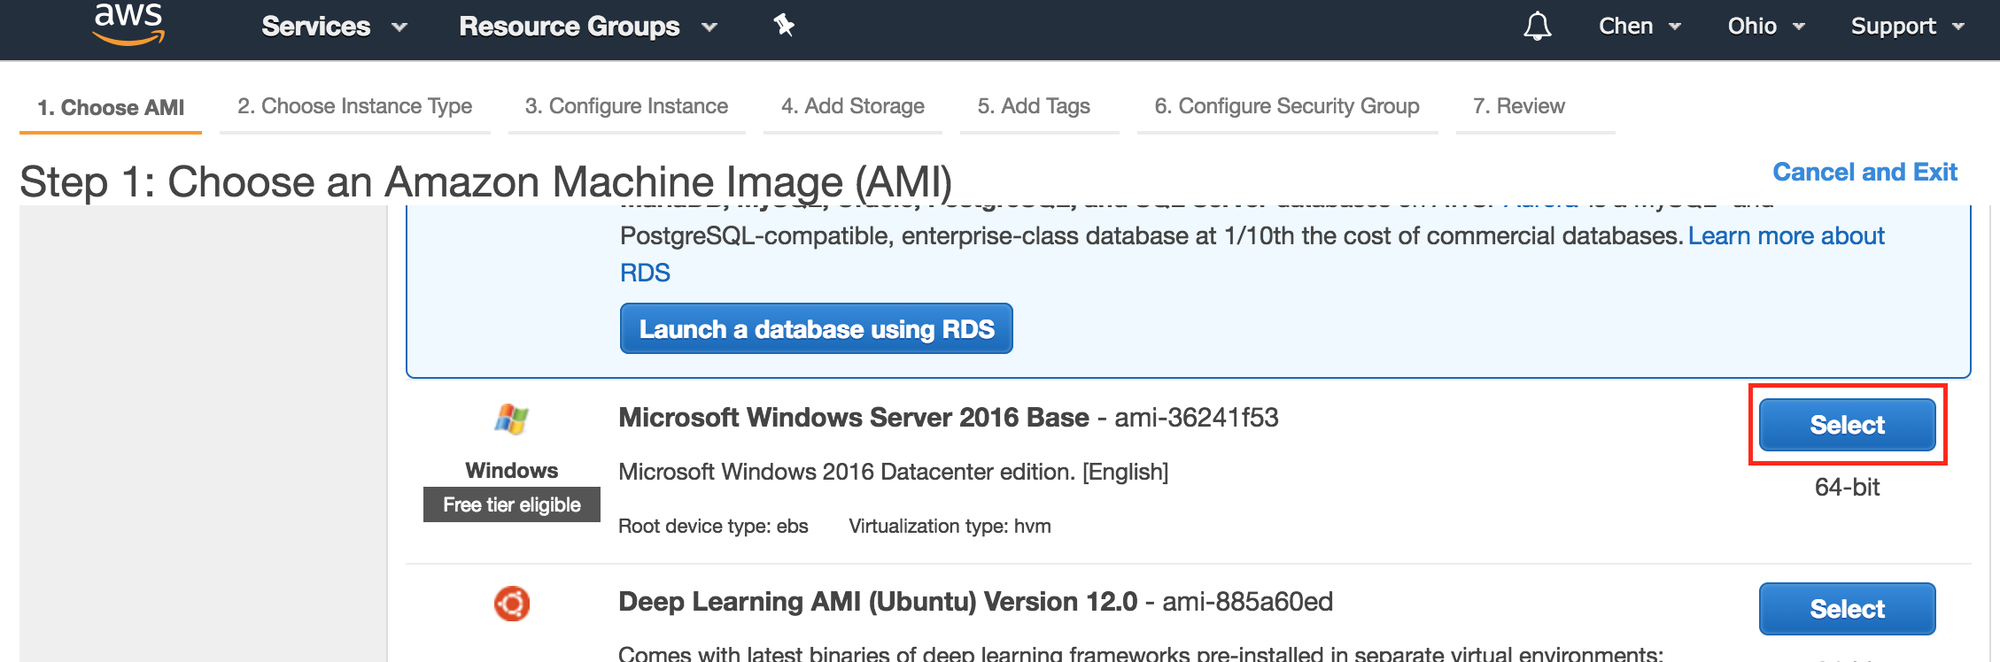Click Root device type: ebs text
The height and width of the screenshot is (662, 2000).
(713, 527)
